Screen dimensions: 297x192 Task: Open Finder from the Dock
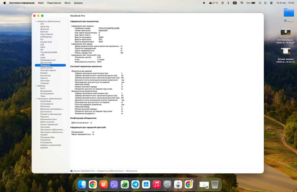pyautogui.click(x=82, y=184)
